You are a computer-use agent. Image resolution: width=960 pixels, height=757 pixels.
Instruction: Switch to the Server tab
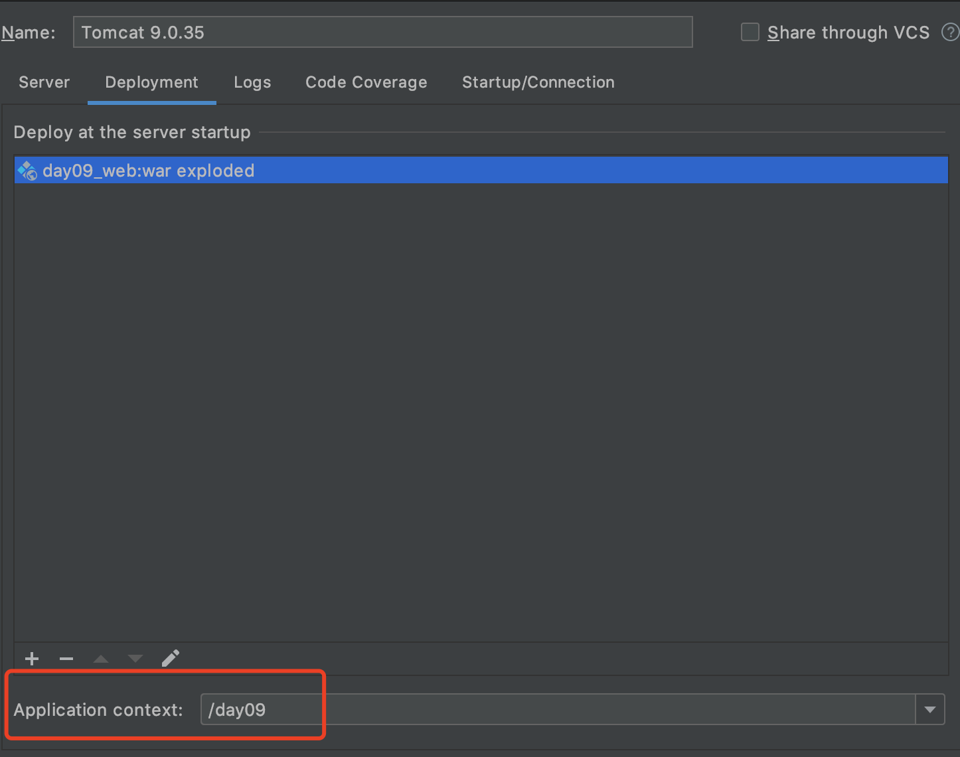(44, 82)
